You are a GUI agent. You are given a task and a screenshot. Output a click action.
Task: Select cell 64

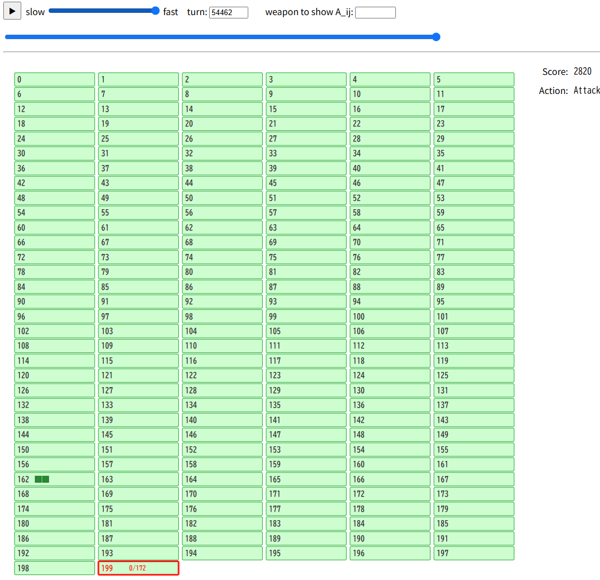tap(390, 228)
